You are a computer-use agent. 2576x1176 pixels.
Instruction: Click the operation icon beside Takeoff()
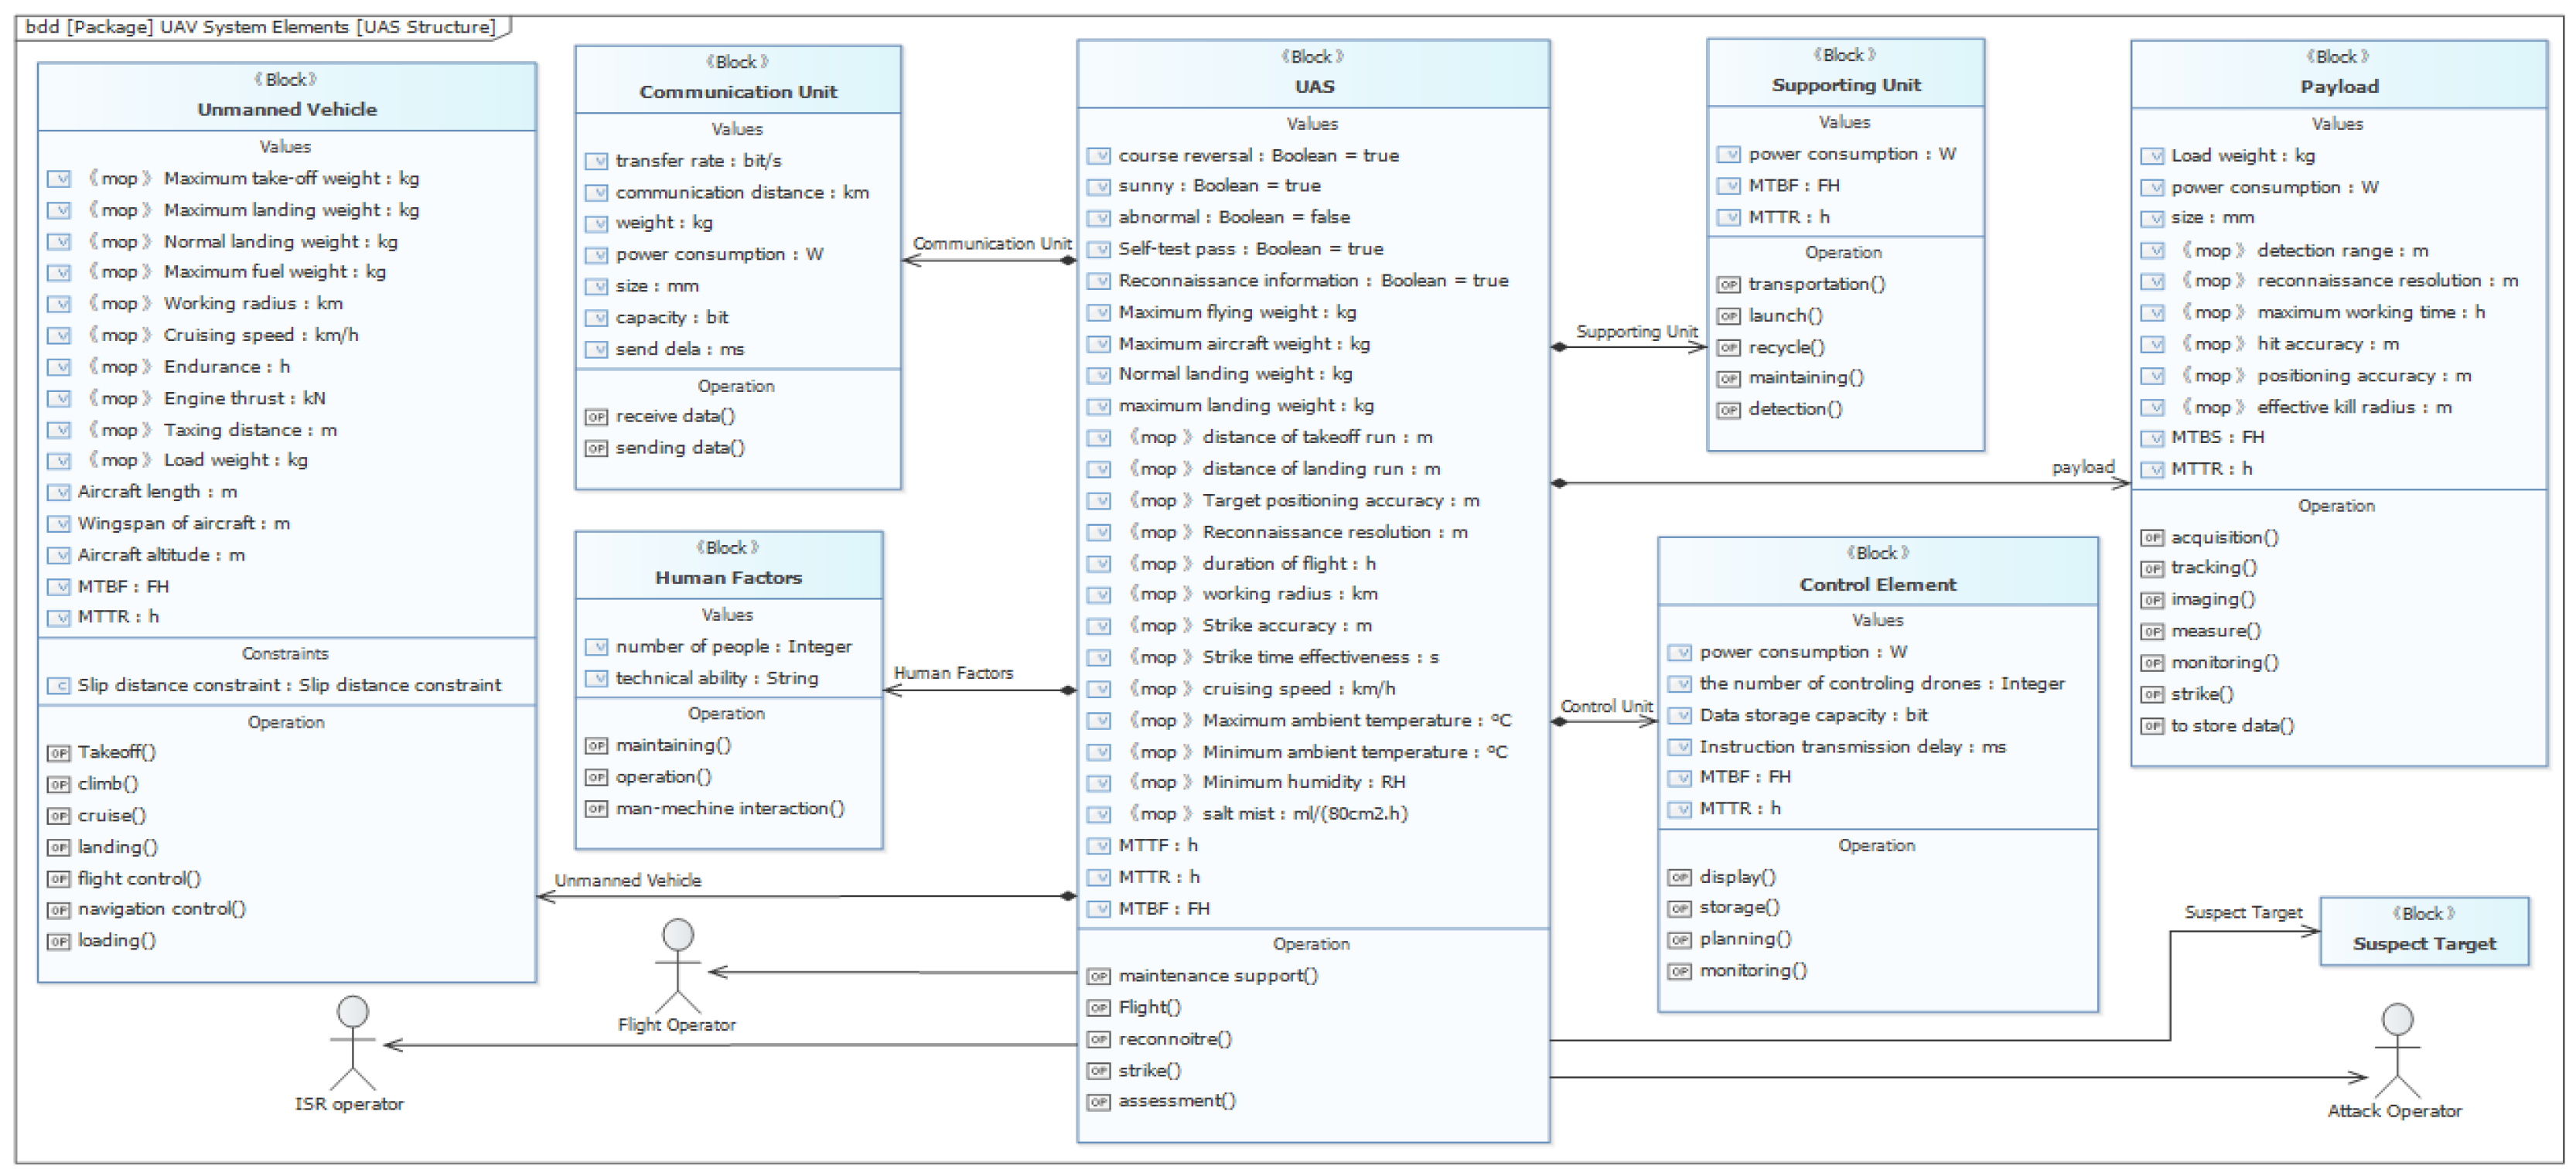tap(59, 753)
